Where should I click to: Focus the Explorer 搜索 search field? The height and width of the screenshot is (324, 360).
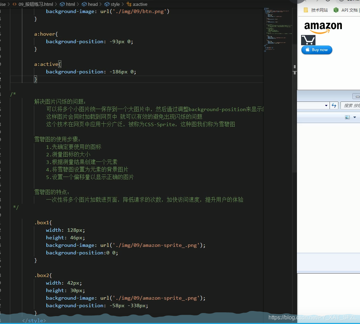pos(350,106)
